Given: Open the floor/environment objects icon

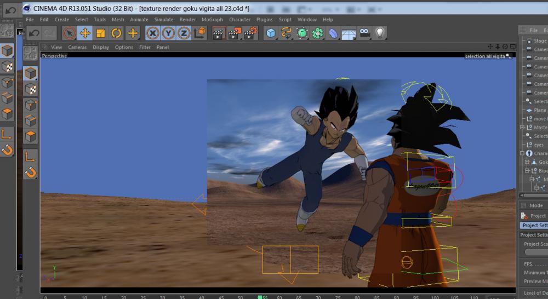Looking at the screenshot, I should 349,34.
